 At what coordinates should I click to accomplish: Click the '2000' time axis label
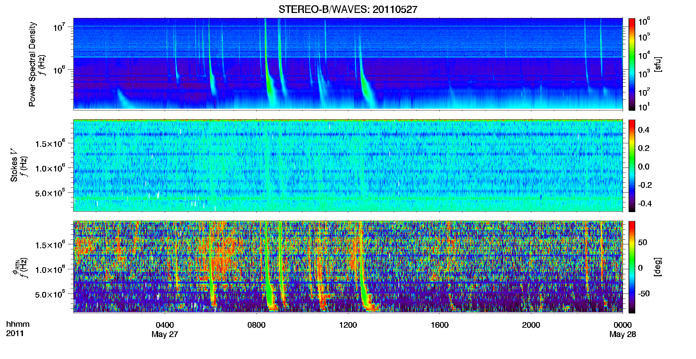coord(531,325)
